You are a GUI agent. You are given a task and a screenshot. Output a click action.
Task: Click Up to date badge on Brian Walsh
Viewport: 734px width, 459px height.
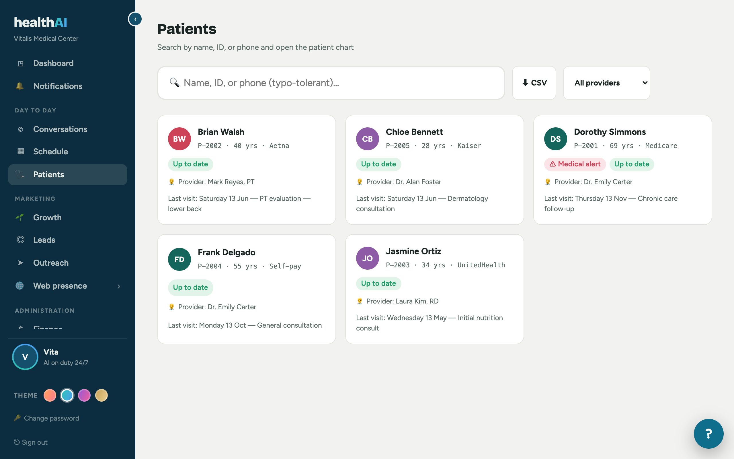pos(190,164)
